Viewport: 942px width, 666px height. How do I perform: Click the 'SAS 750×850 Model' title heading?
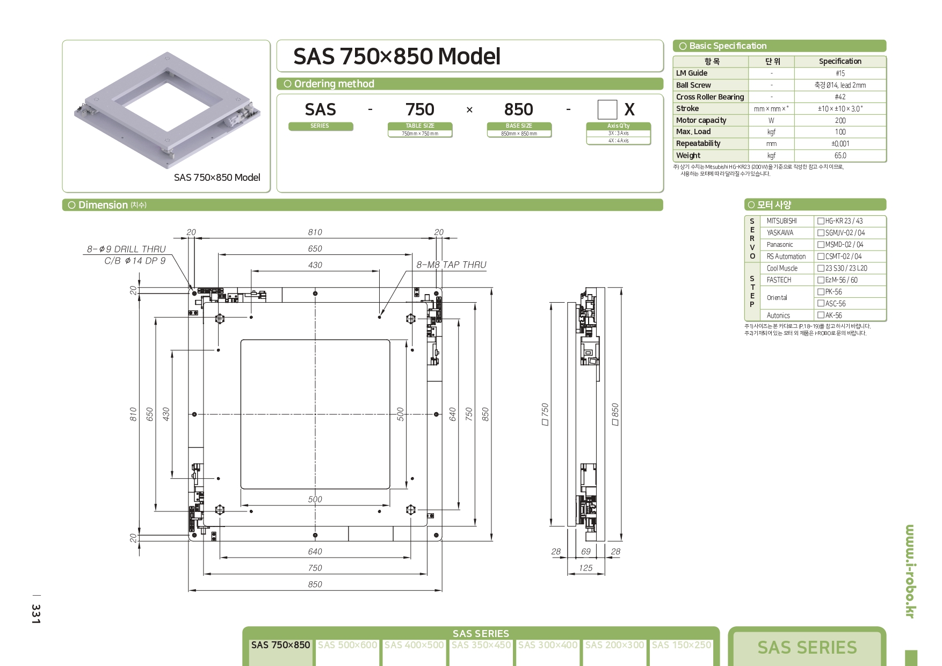(397, 56)
